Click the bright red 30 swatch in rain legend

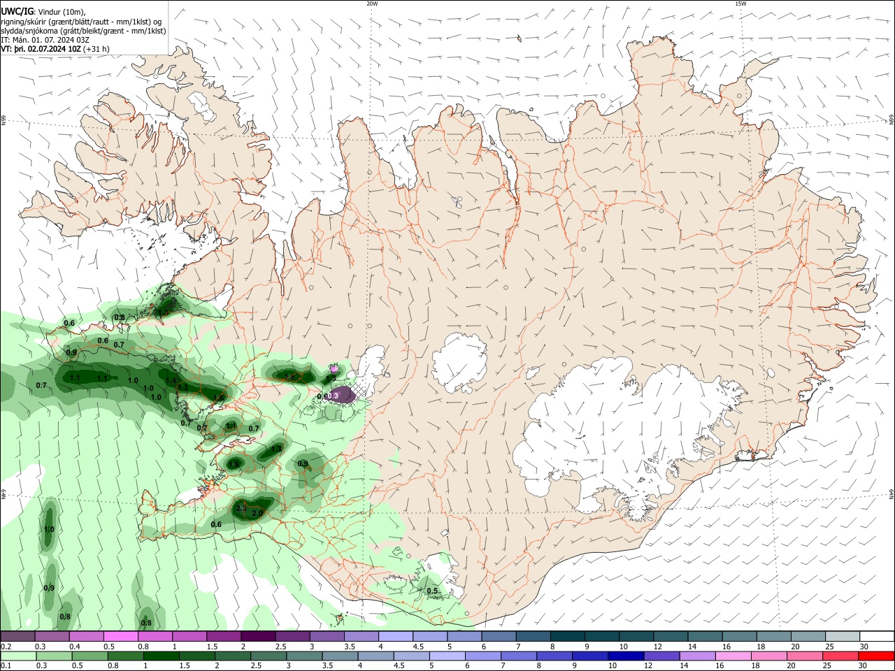[877, 656]
